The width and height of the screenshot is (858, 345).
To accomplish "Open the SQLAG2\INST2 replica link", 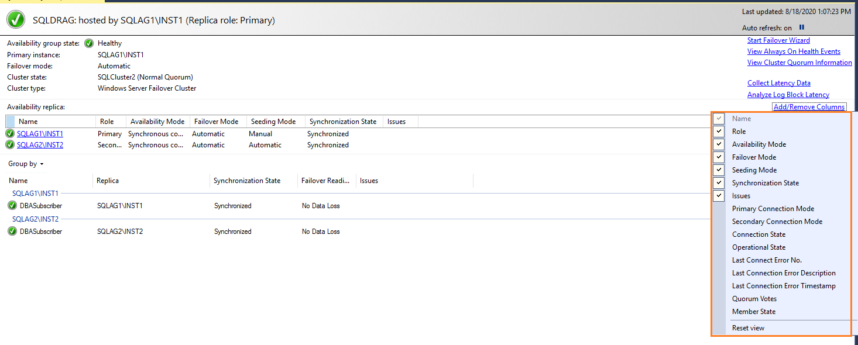I will 40,145.
